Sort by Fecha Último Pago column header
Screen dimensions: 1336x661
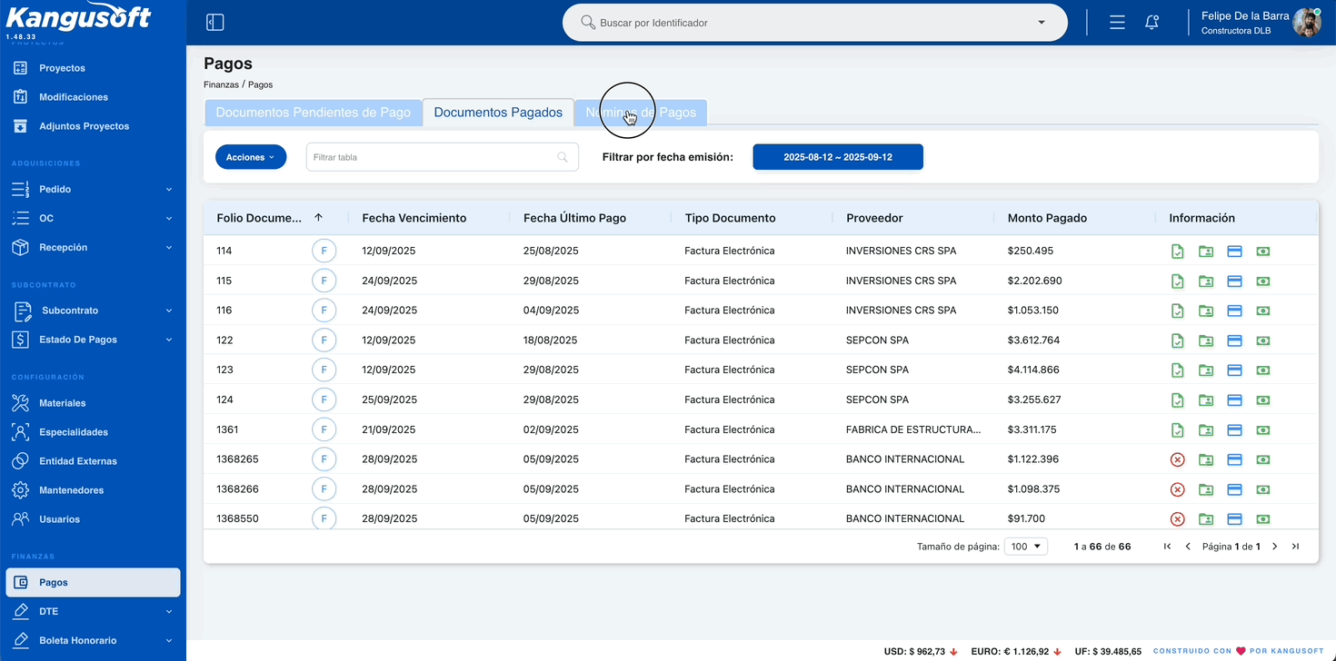pos(574,218)
